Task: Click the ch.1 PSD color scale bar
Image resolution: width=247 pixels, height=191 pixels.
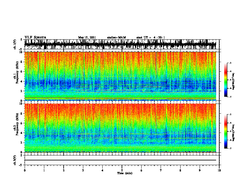Action: coord(226,80)
